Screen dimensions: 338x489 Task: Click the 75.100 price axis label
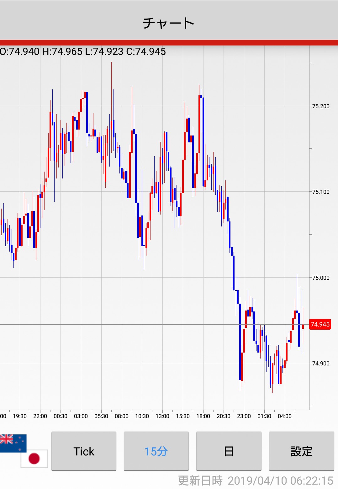pos(321,192)
